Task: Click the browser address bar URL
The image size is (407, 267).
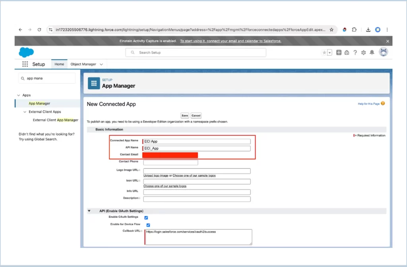Action: tap(190, 29)
